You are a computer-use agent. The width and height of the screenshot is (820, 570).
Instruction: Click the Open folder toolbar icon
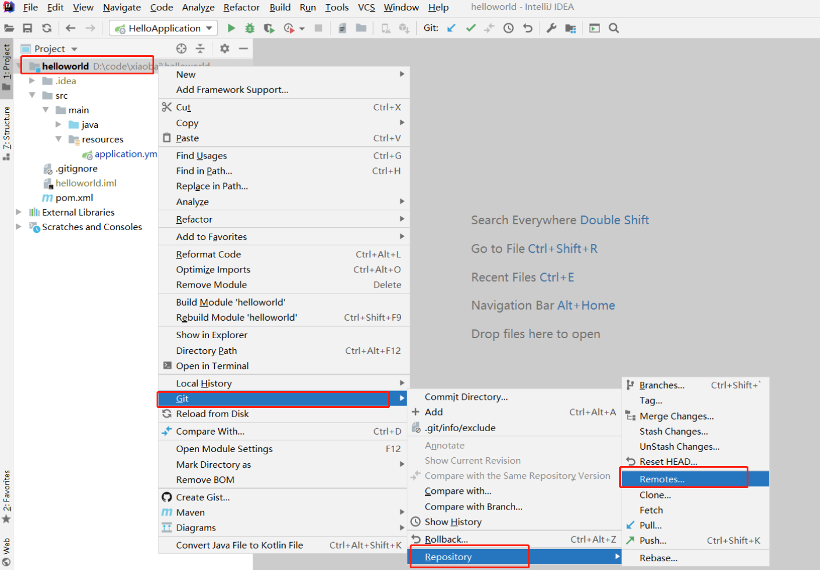tap(9, 28)
